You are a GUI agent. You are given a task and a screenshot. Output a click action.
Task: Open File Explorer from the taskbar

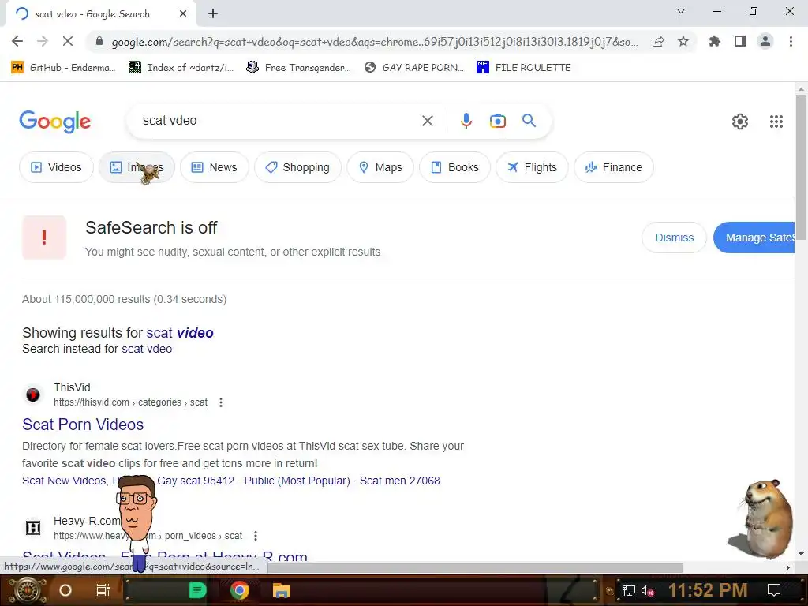pos(282,590)
